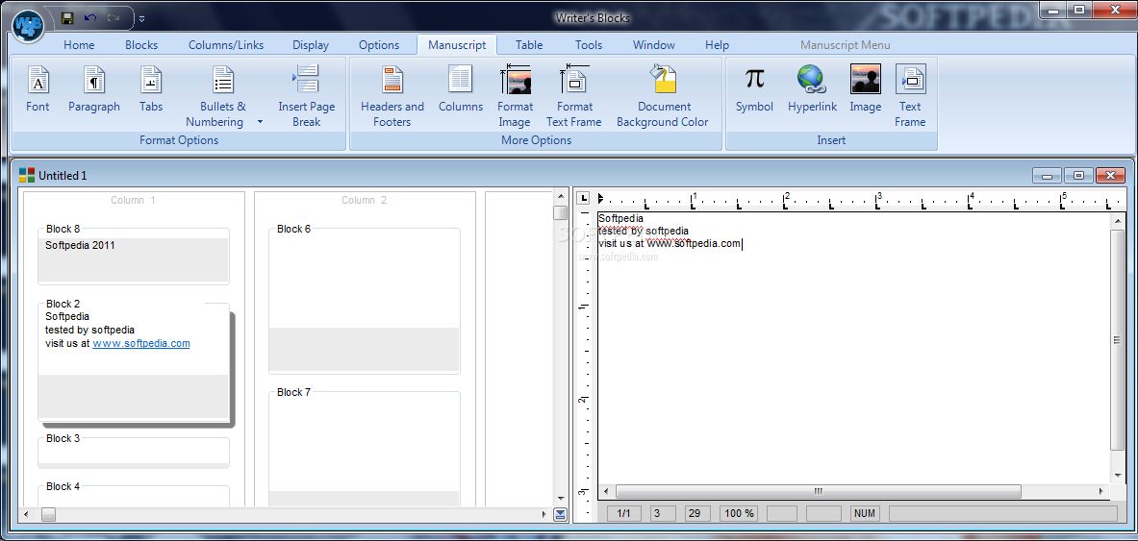Click the horizontal scrollbar thumb of blocks panel
The height and width of the screenshot is (541, 1138).
tap(48, 514)
